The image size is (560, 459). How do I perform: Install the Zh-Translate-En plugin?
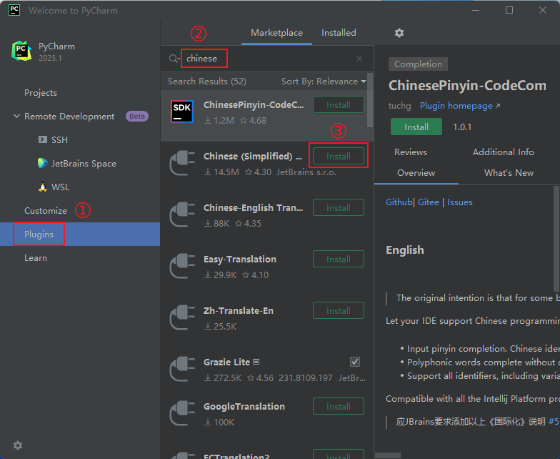coord(339,310)
